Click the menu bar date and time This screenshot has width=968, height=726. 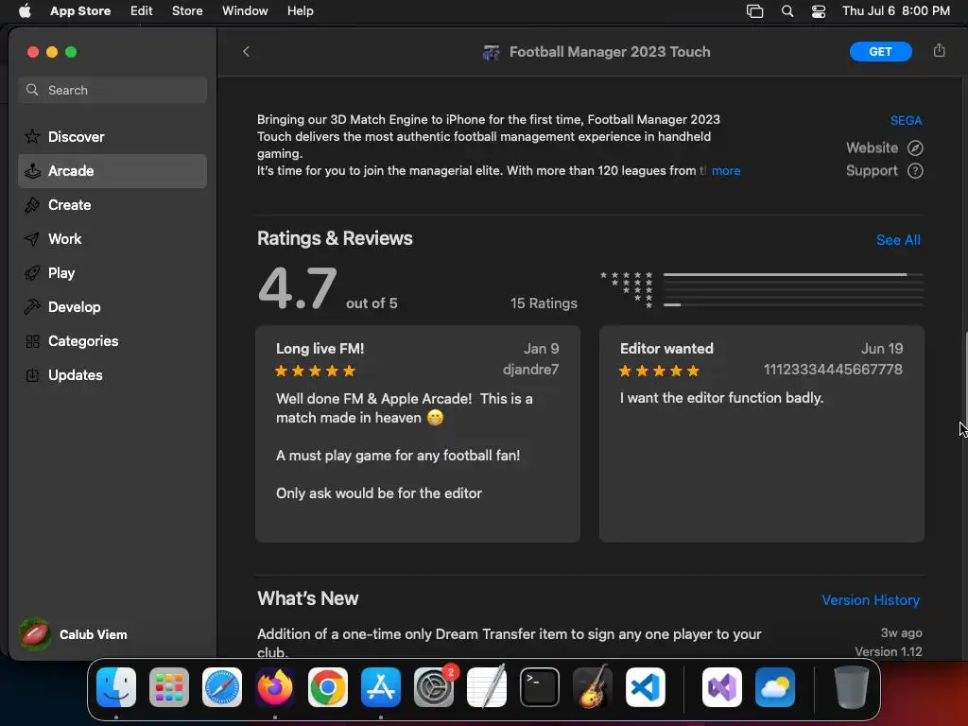tap(896, 11)
